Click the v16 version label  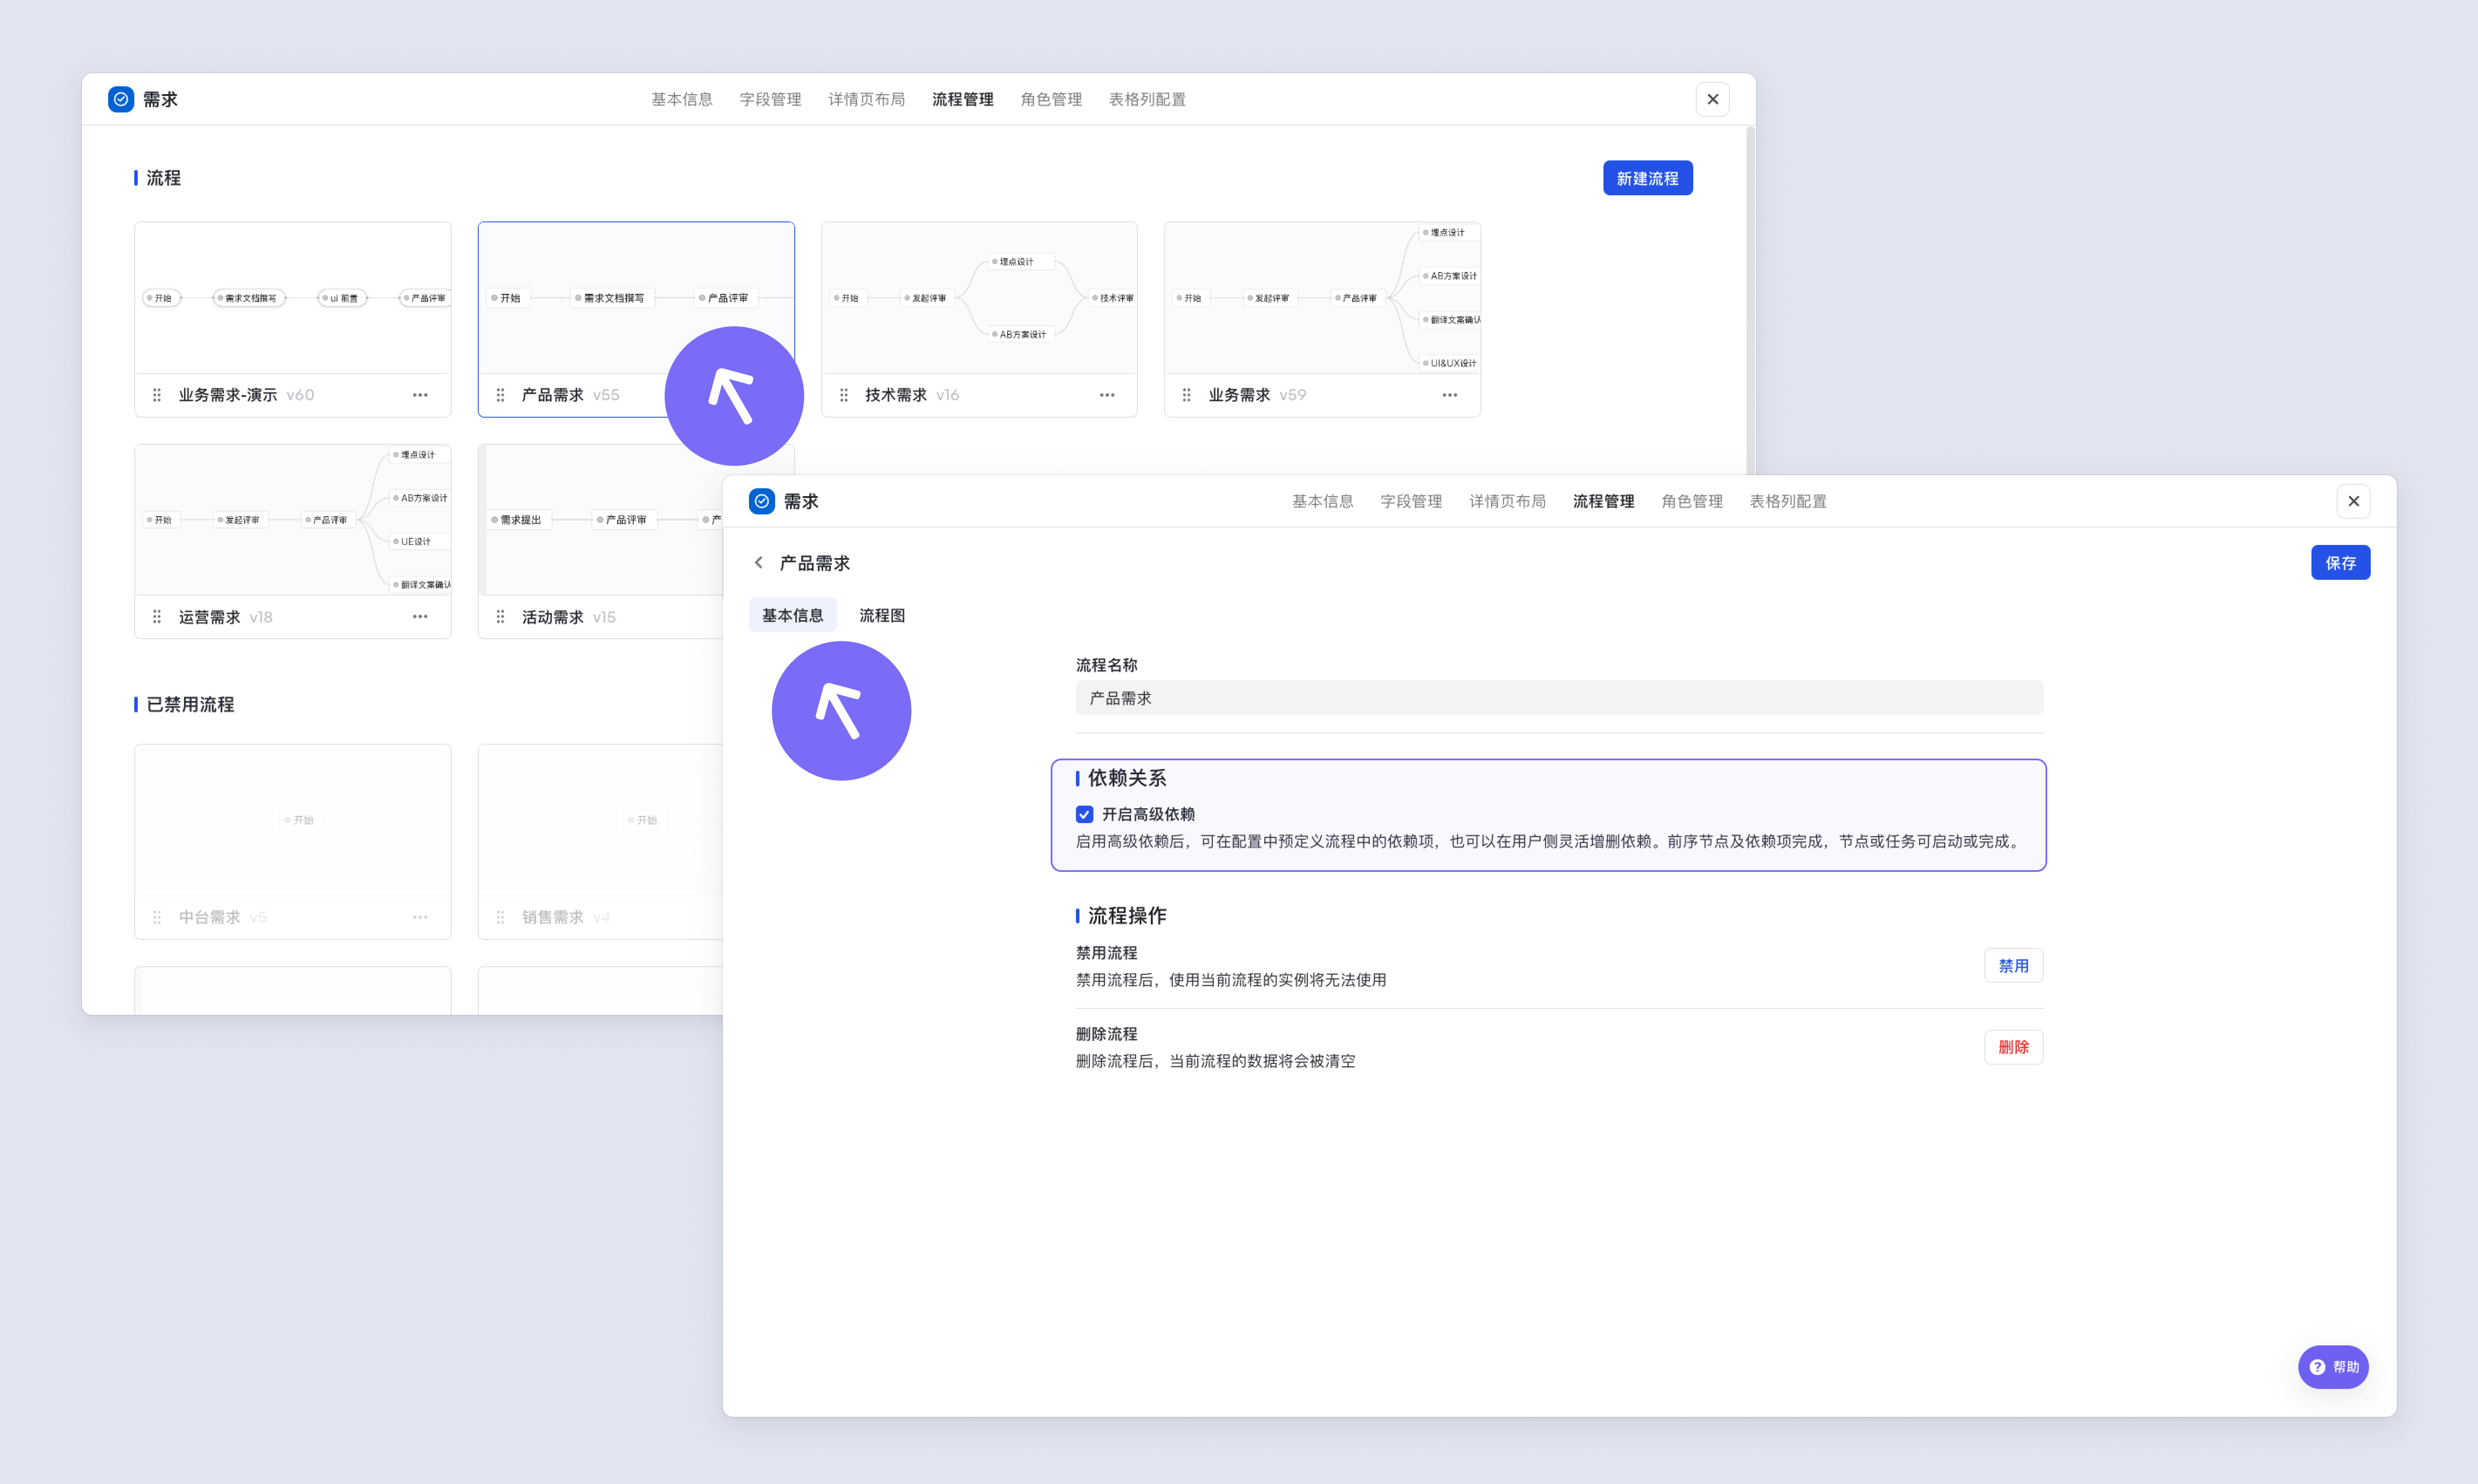coord(948,395)
